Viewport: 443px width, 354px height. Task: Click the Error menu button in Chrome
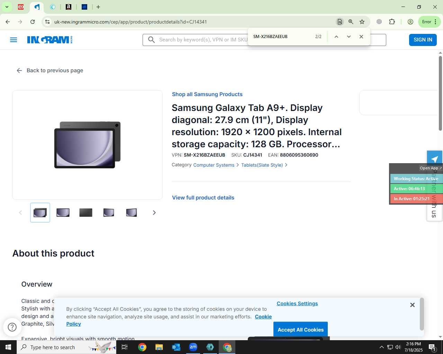(430, 22)
